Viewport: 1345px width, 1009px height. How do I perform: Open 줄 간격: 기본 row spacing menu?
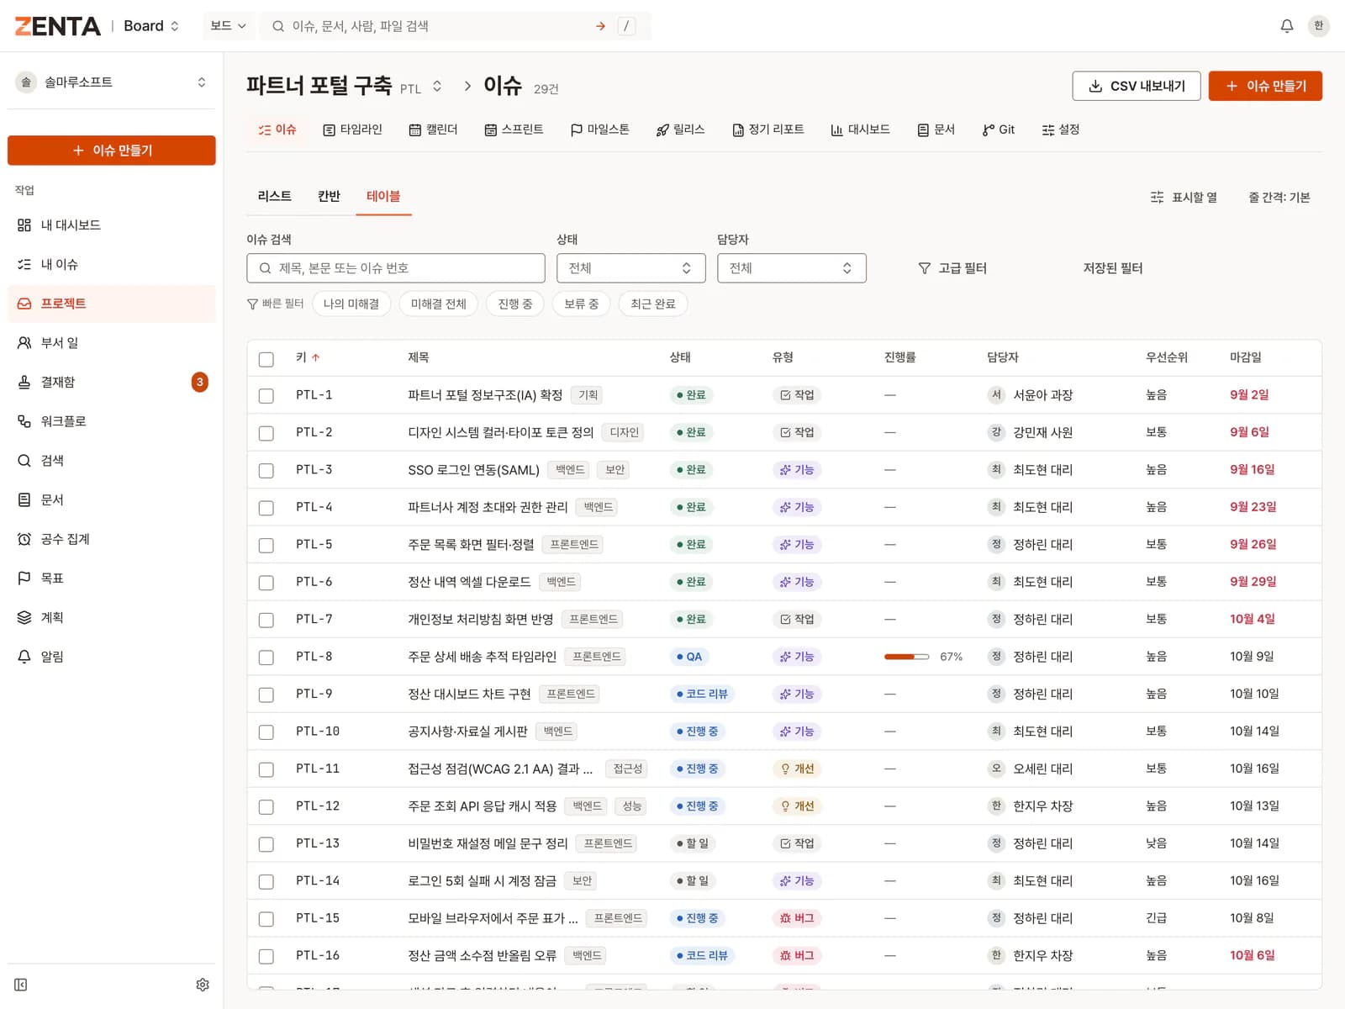tap(1279, 198)
